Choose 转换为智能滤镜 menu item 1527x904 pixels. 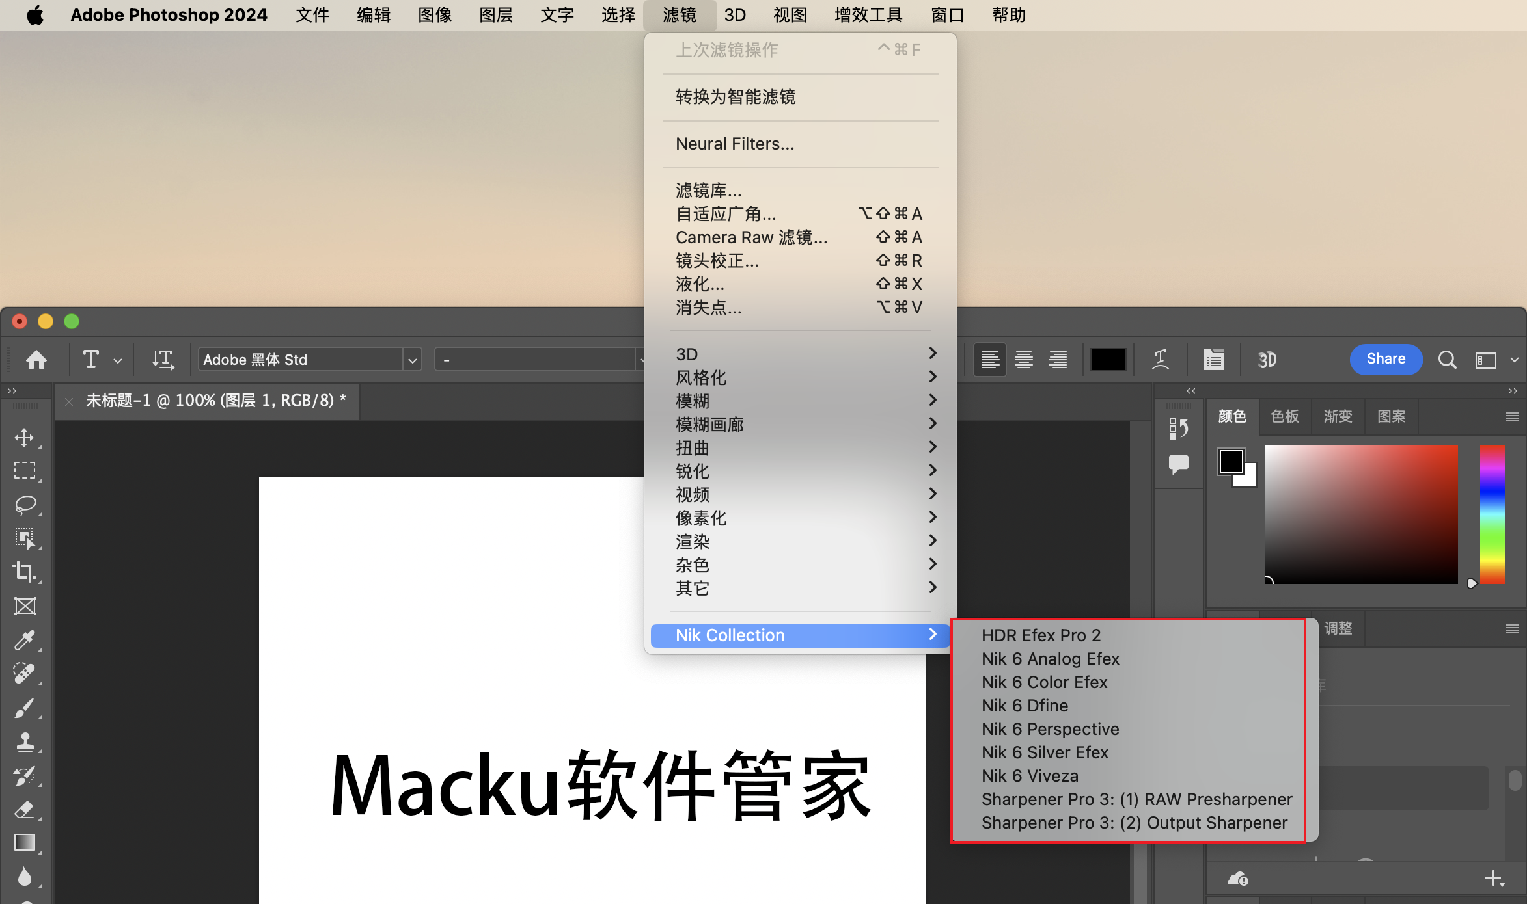pos(800,97)
